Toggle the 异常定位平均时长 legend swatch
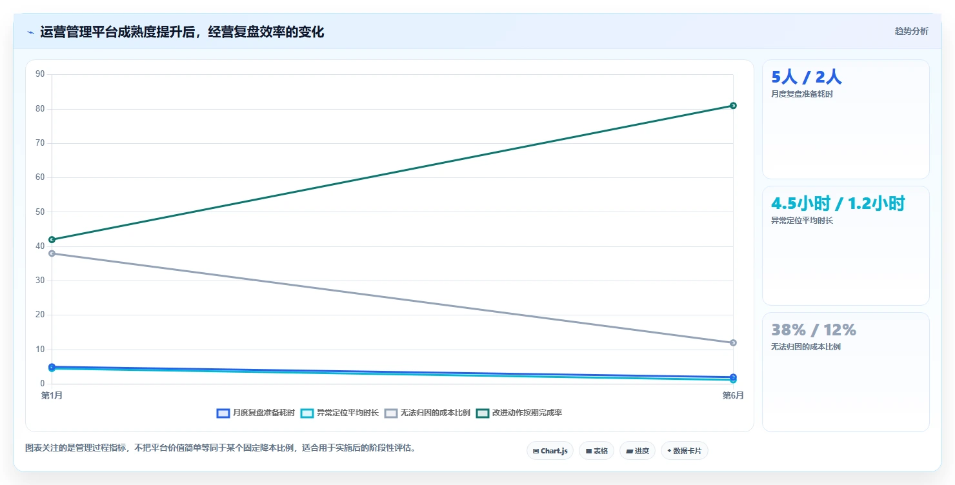 click(307, 413)
